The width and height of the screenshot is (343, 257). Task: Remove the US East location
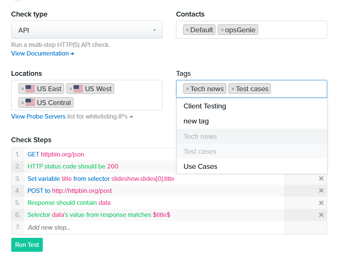[x=23, y=89]
